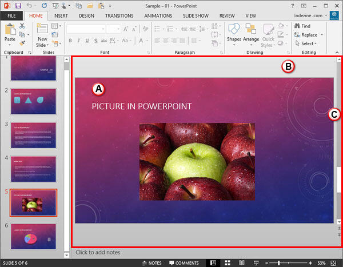Viewport: 343px width, 267px height.
Task: Toggle the Notes pane in status bar
Action: (x=152, y=263)
